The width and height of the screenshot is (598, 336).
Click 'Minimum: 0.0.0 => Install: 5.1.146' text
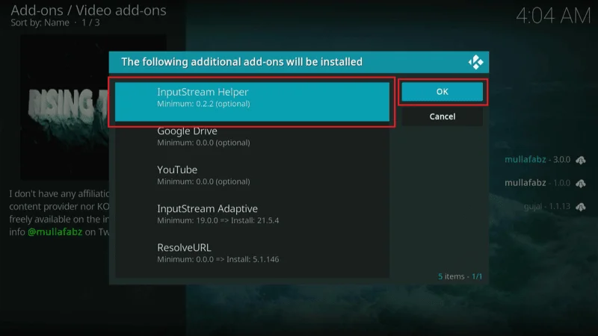(x=218, y=259)
